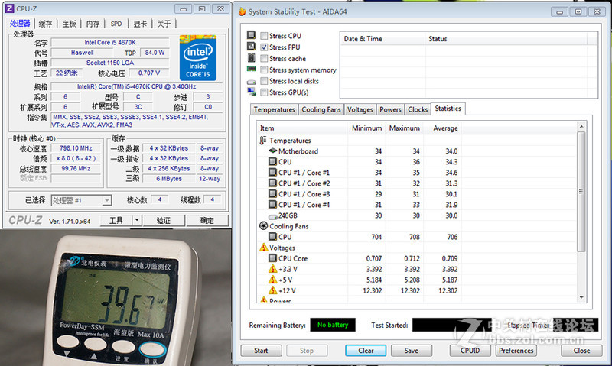
Task: Click the Motherboard icon in statistics list
Action: (272, 151)
